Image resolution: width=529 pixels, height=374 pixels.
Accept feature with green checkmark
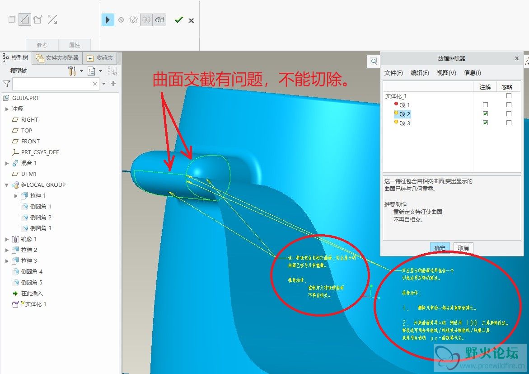pyautogui.click(x=179, y=20)
